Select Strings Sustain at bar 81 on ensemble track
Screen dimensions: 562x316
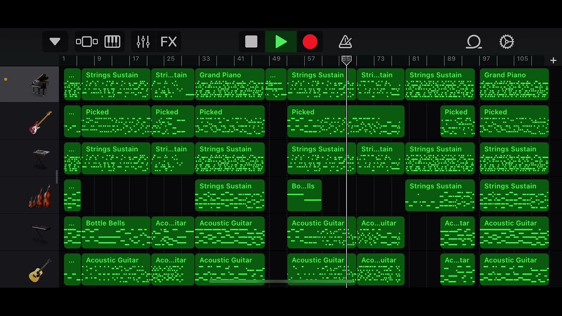coord(440,195)
